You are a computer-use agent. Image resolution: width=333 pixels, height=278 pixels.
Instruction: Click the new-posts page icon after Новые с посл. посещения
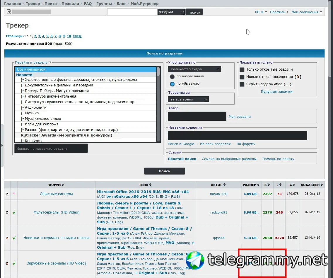298,77
